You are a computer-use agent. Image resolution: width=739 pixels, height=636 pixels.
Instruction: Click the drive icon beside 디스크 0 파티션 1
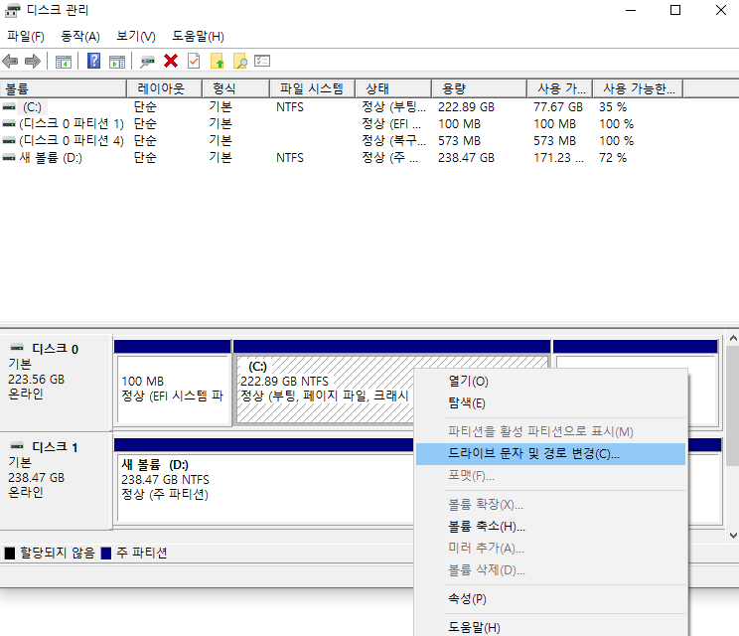click(9, 124)
